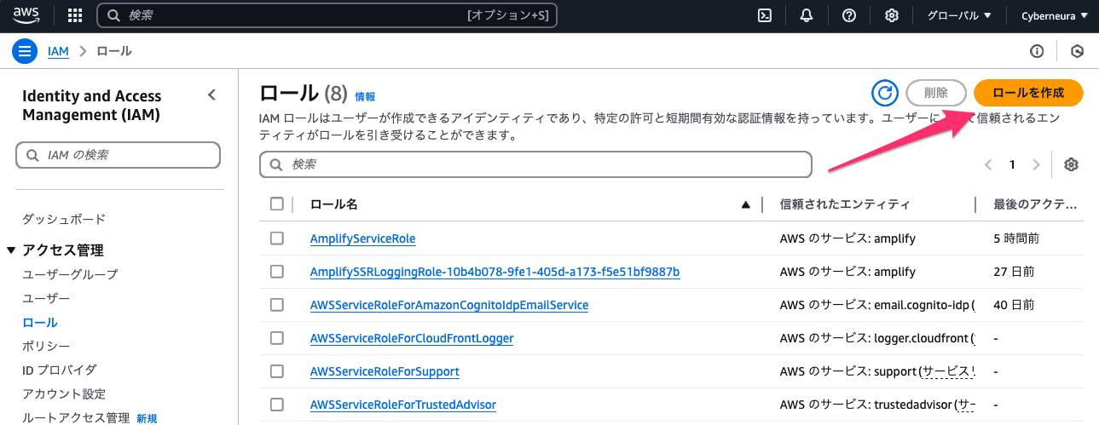
Task: Open ユーザー in sidebar
Action: [46, 298]
